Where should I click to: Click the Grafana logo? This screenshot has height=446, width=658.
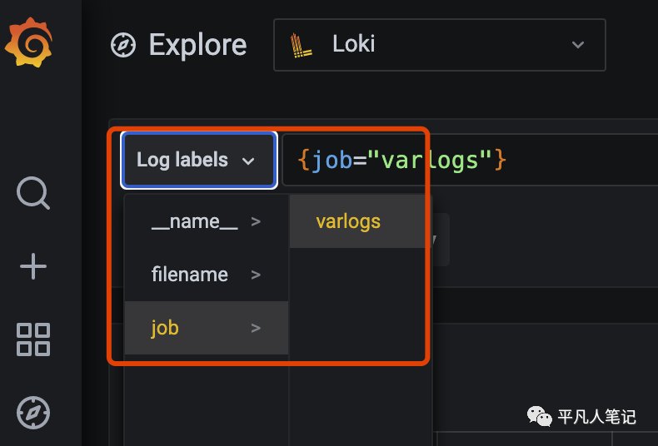click(x=30, y=44)
